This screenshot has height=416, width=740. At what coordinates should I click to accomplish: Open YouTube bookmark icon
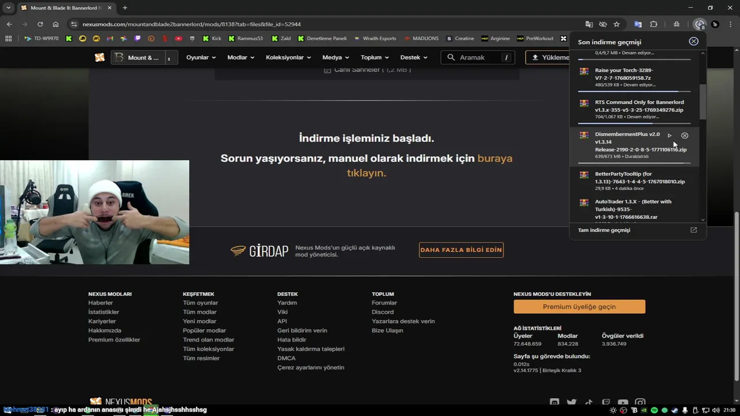(179, 39)
